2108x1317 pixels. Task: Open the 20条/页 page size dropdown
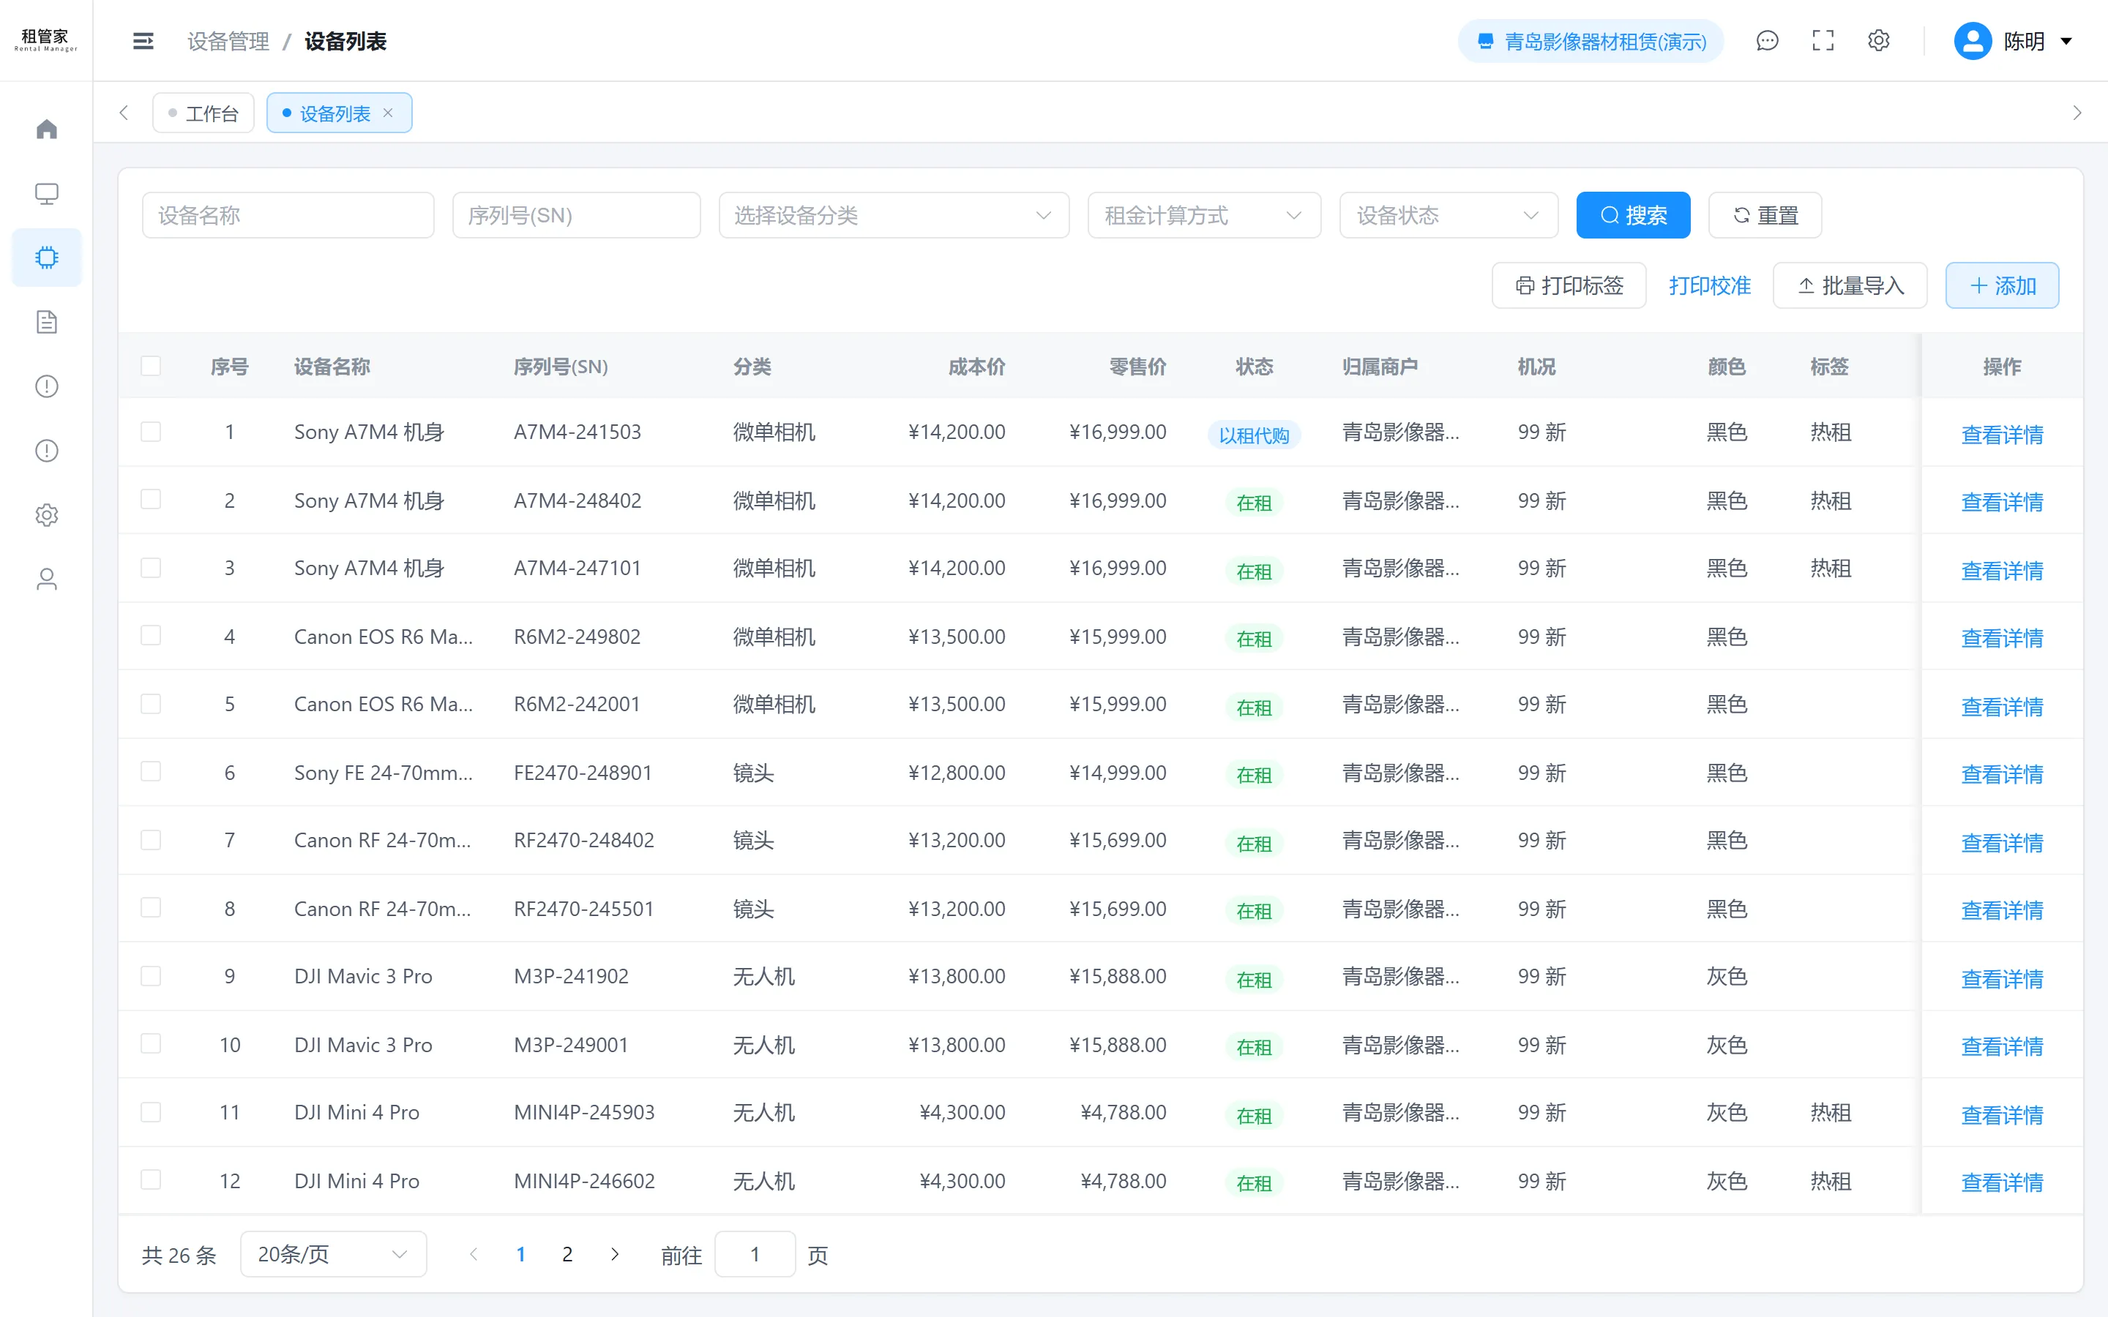coord(334,1254)
